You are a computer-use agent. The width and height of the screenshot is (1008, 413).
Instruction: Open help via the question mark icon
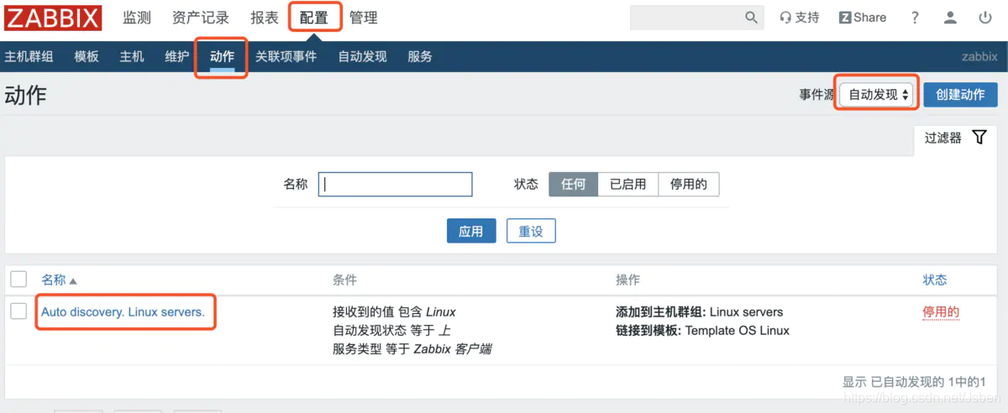(916, 18)
